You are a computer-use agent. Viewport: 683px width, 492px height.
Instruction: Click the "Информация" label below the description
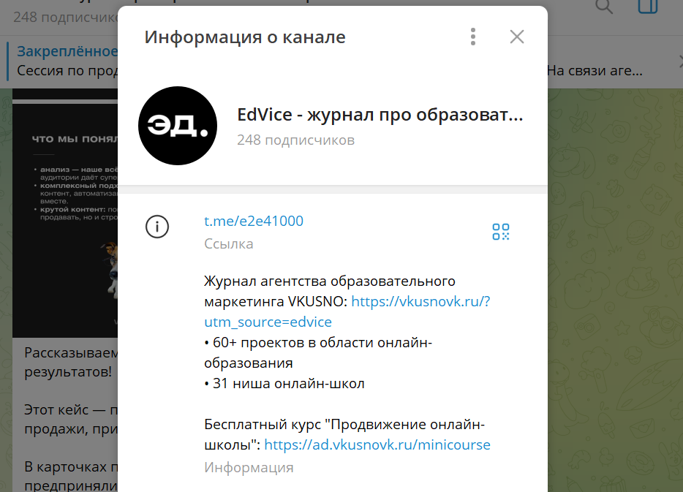tap(249, 468)
